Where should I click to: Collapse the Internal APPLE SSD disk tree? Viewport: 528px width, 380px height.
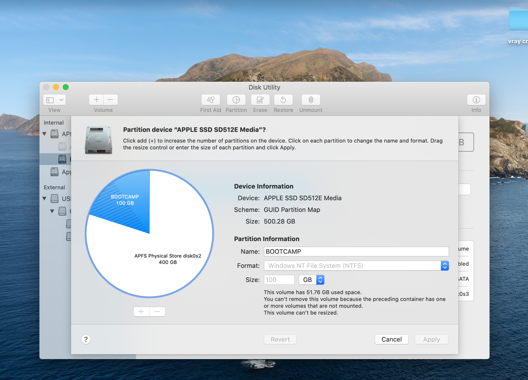44,134
